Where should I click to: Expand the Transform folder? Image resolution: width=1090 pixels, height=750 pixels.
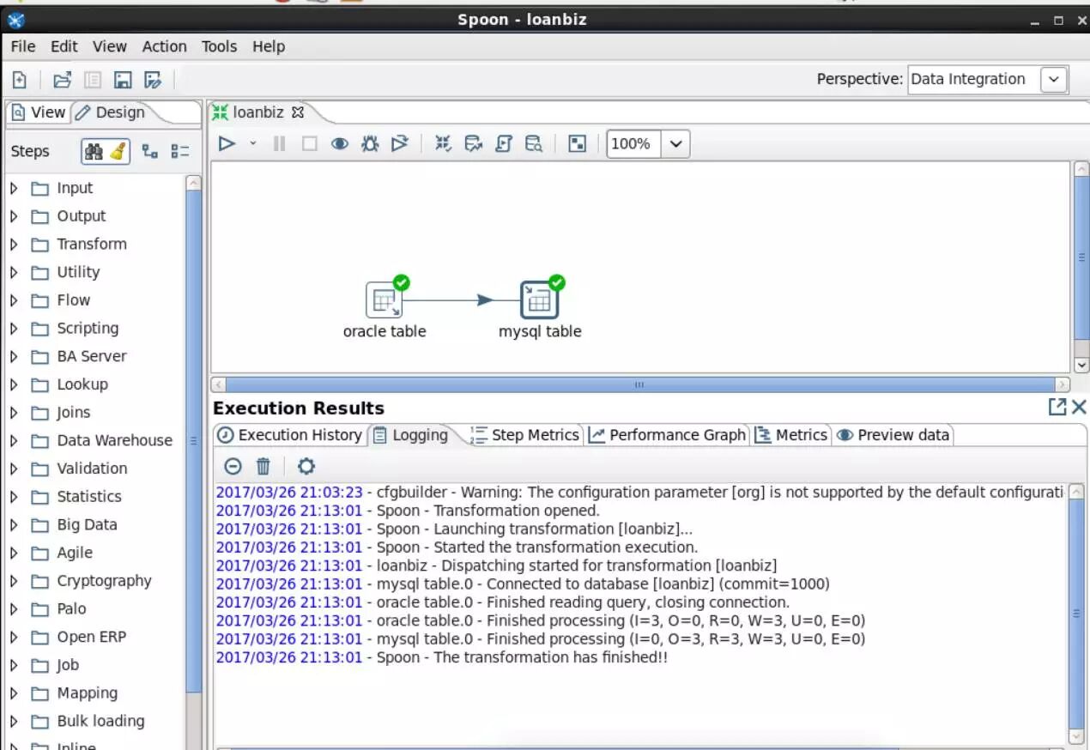(x=14, y=245)
